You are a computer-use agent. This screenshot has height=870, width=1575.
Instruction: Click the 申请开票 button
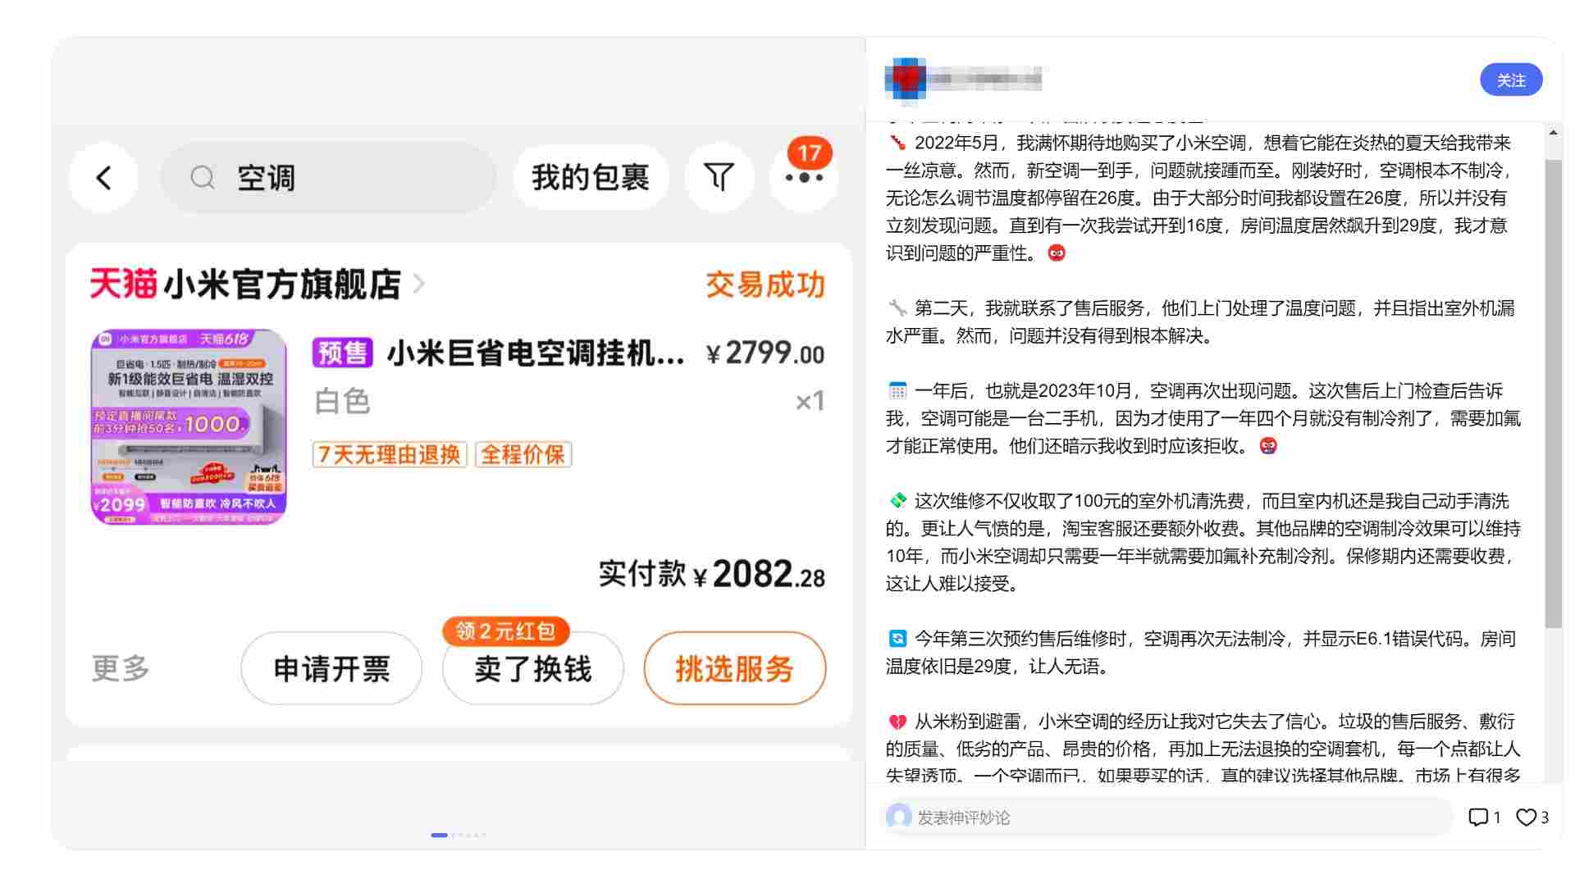coord(331,668)
